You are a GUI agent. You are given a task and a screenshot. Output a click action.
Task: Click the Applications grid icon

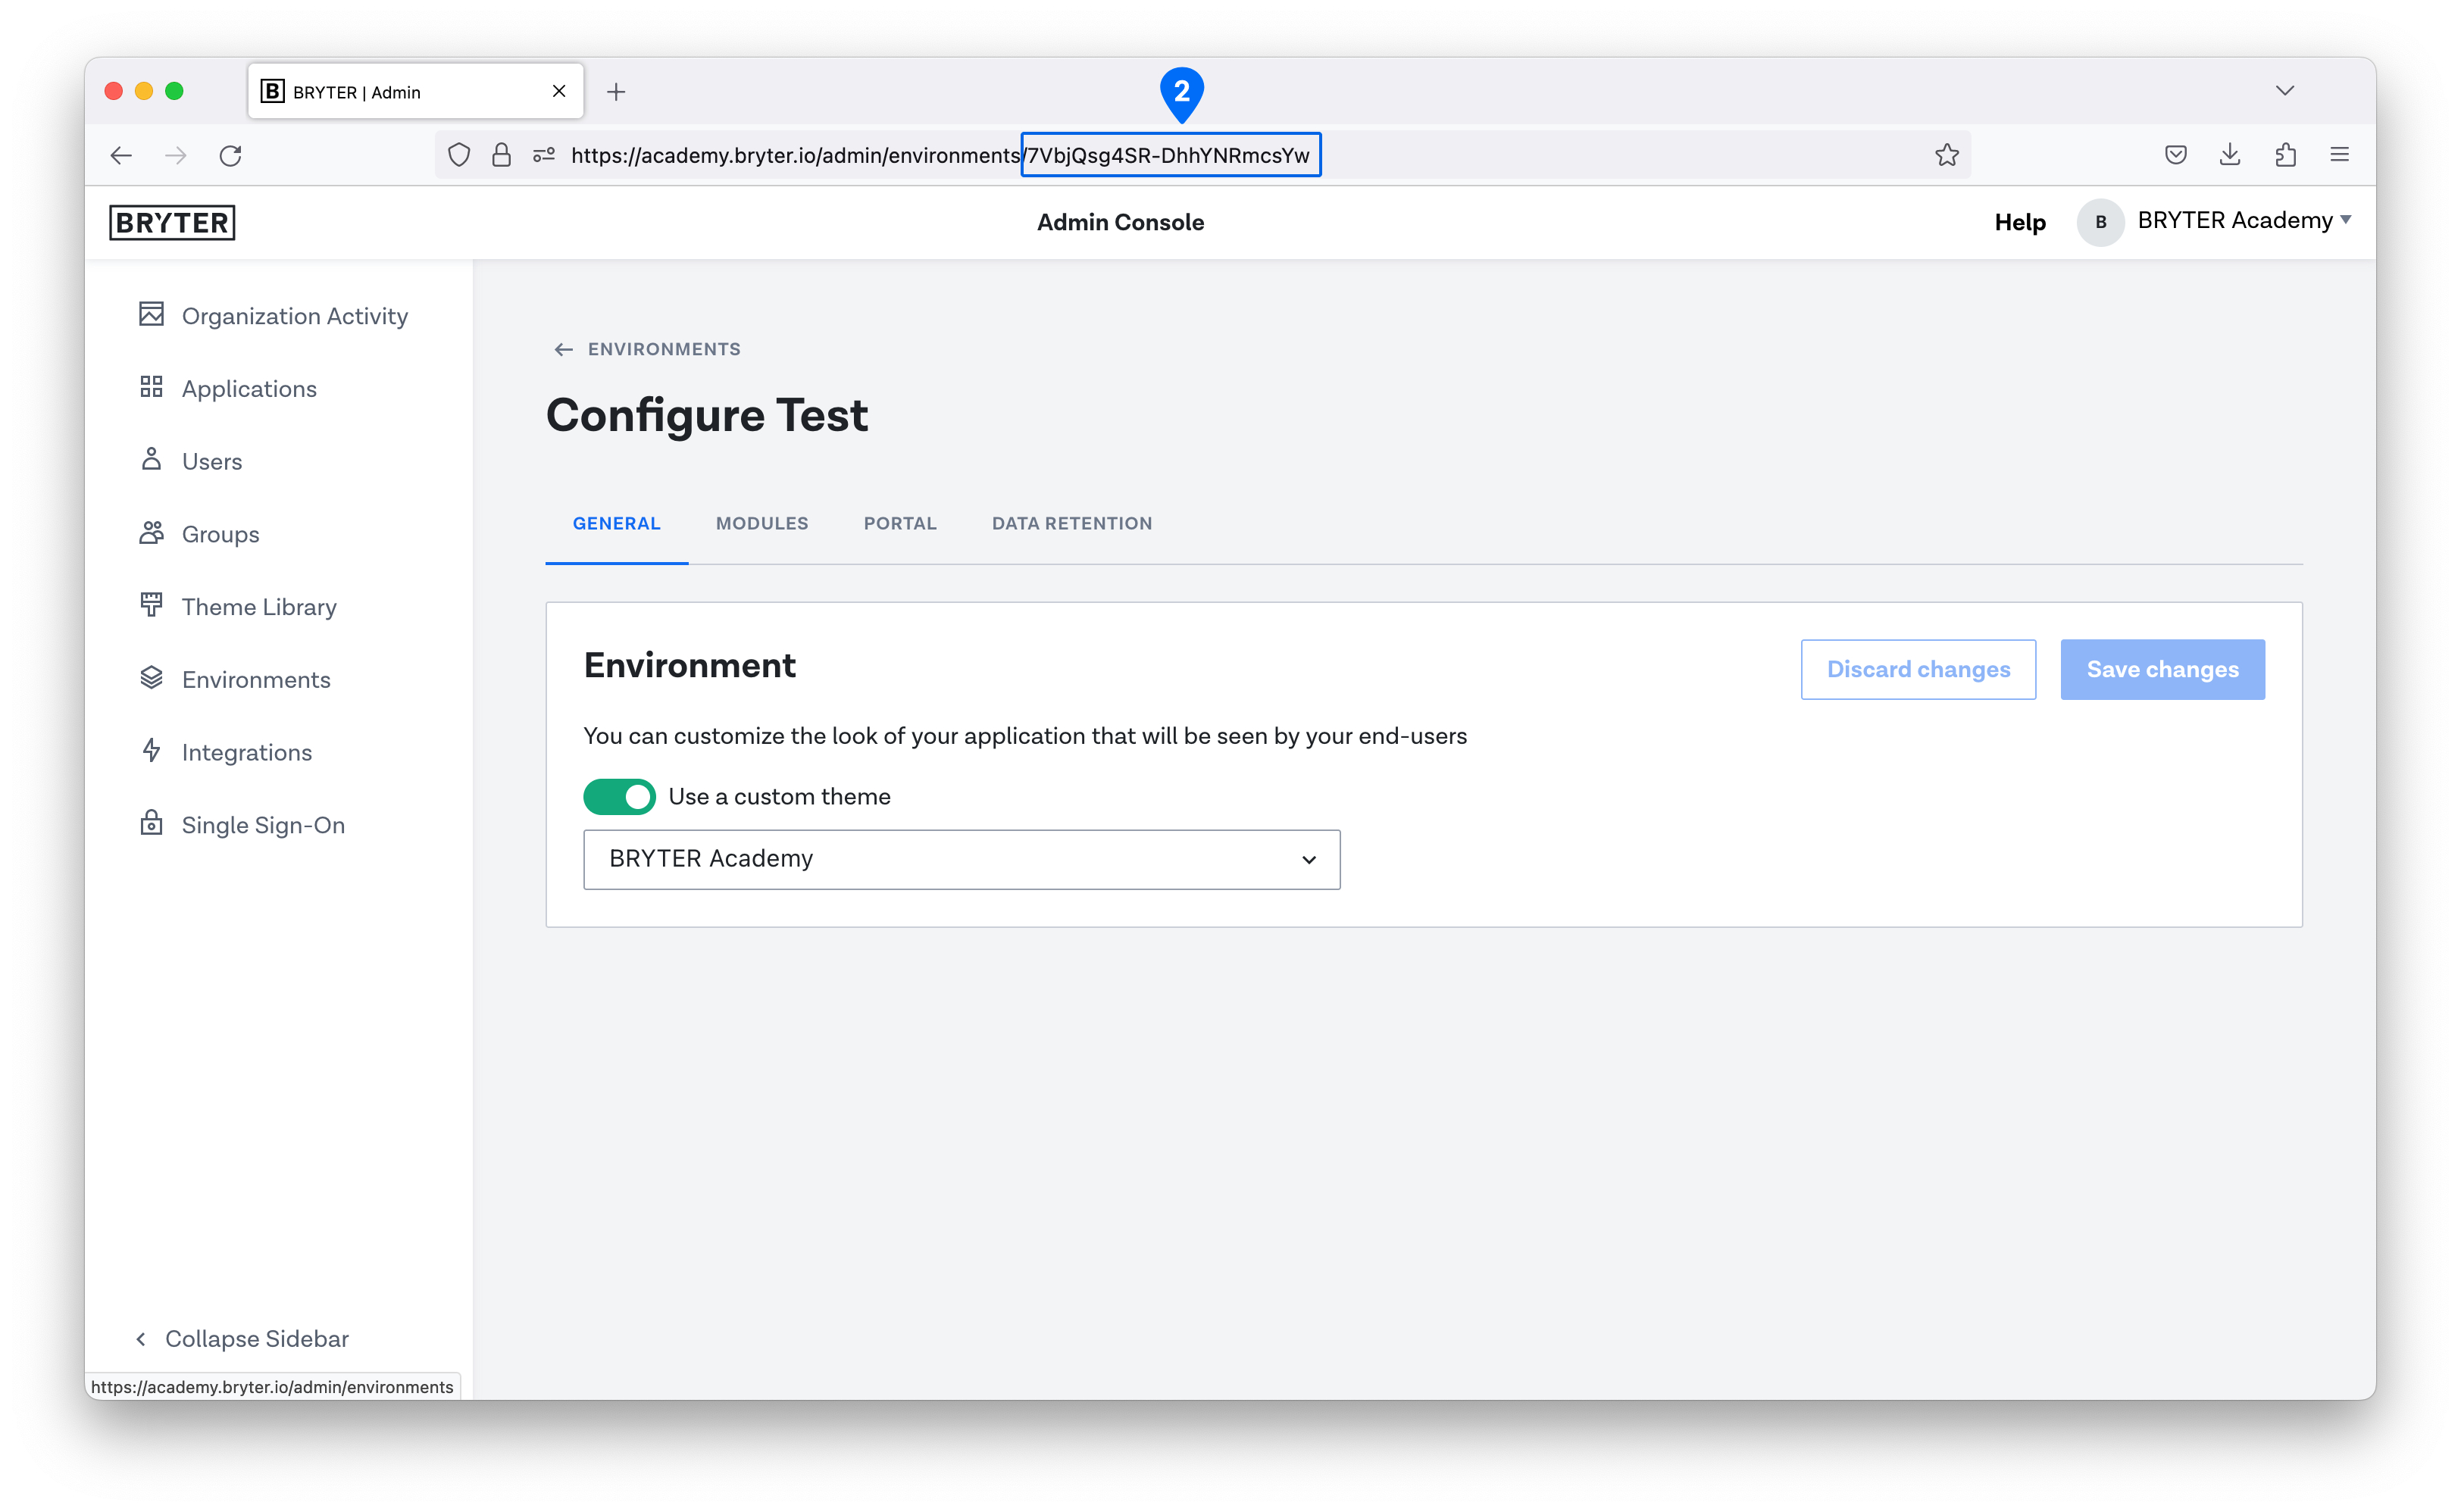(151, 387)
